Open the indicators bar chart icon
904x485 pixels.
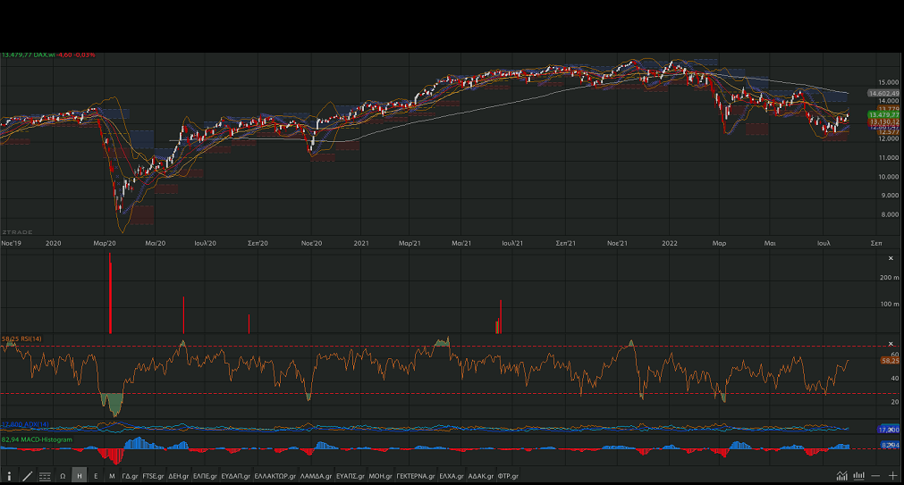pyautogui.click(x=859, y=476)
